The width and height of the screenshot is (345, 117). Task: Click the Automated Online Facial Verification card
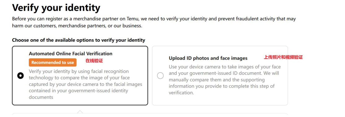click(x=80, y=76)
